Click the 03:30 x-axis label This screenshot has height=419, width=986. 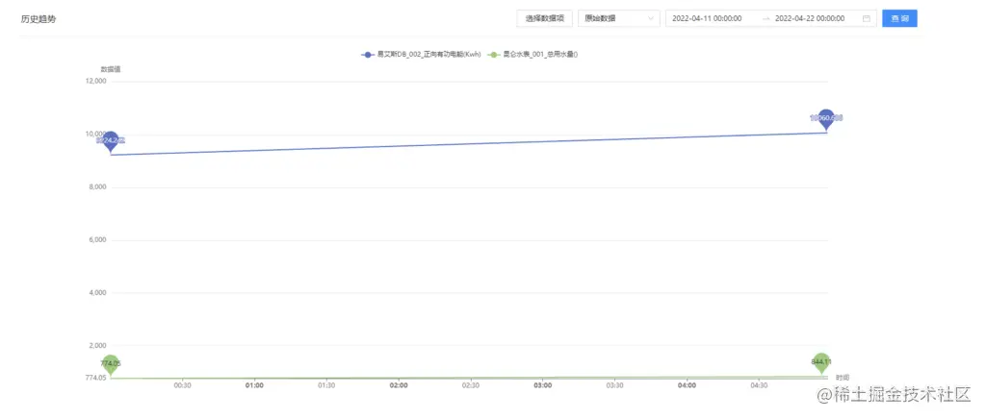[x=615, y=385]
